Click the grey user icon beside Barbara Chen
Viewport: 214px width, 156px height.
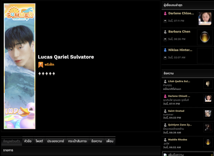[x=165, y=32]
